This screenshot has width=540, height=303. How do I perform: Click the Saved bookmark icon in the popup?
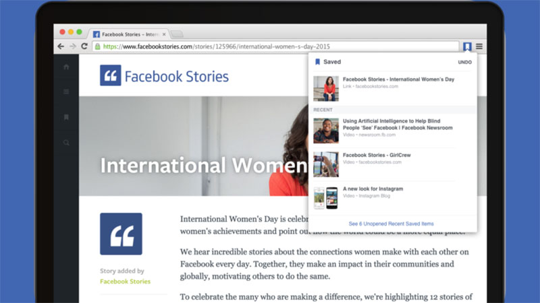click(x=317, y=62)
